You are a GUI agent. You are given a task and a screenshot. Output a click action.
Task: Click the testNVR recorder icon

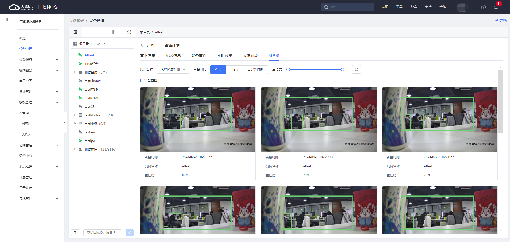click(80, 124)
